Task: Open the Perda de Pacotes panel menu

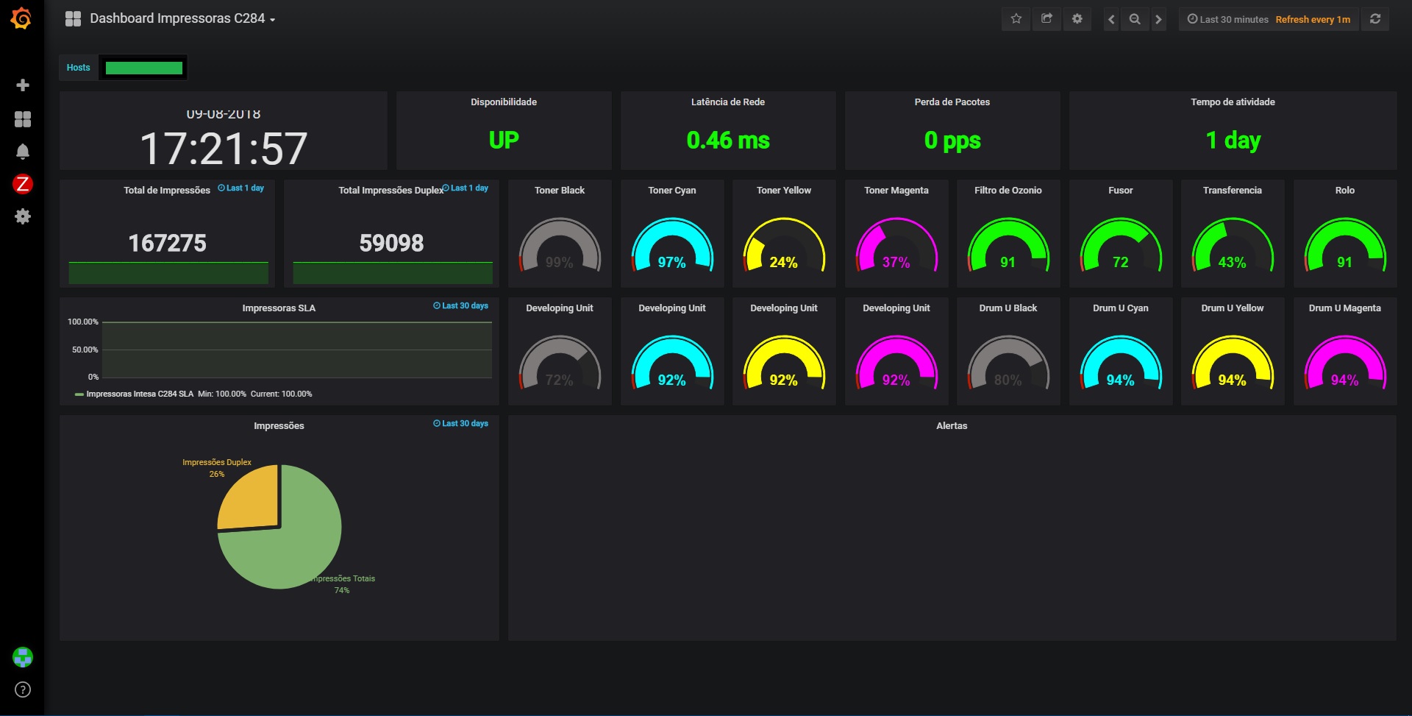Action: click(x=952, y=102)
